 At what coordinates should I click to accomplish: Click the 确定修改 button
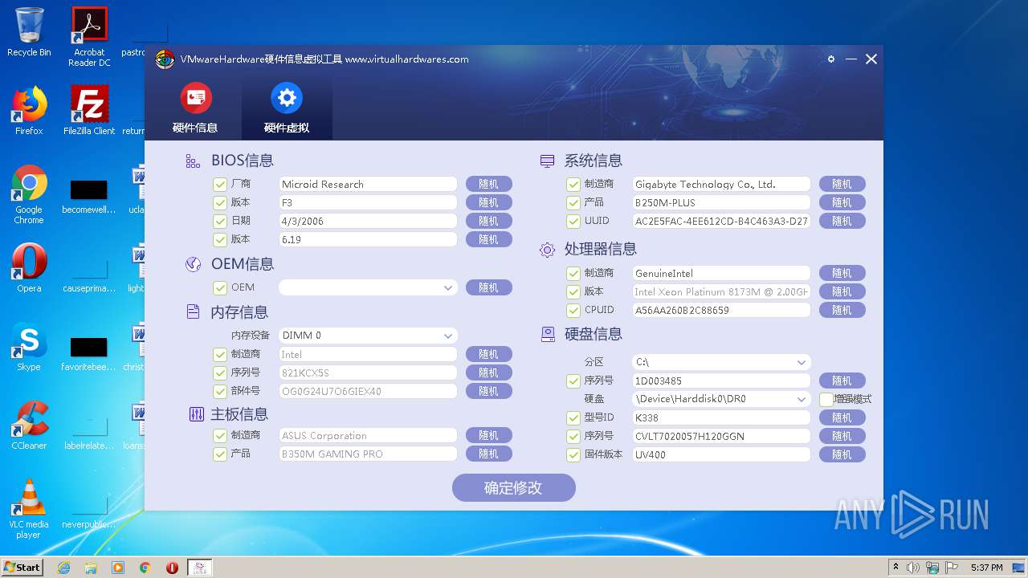pyautogui.click(x=513, y=487)
